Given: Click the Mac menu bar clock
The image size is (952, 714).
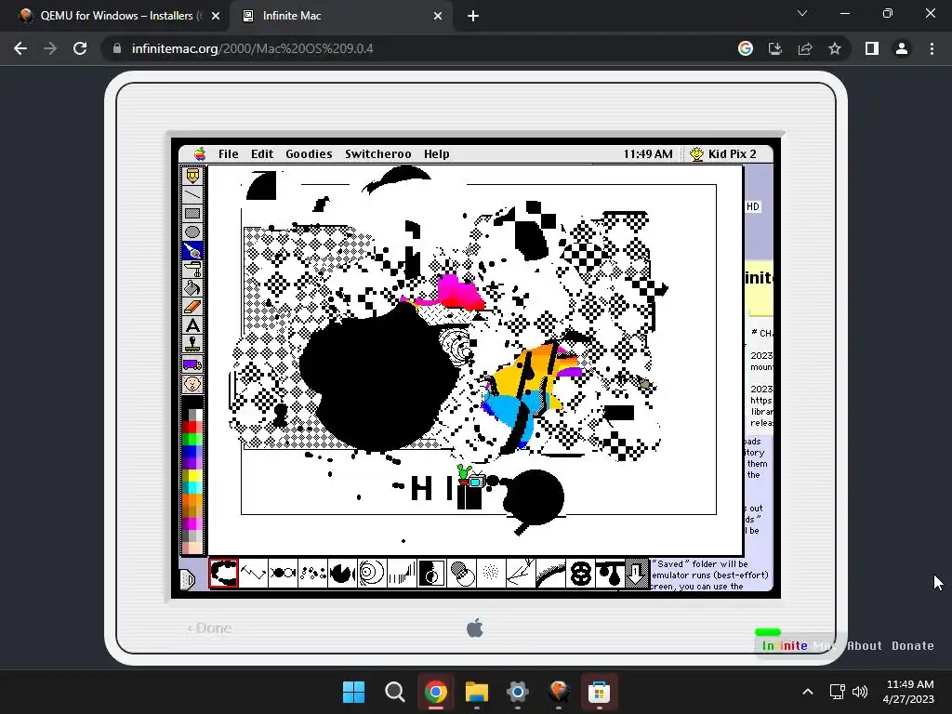Looking at the screenshot, I should coord(648,154).
